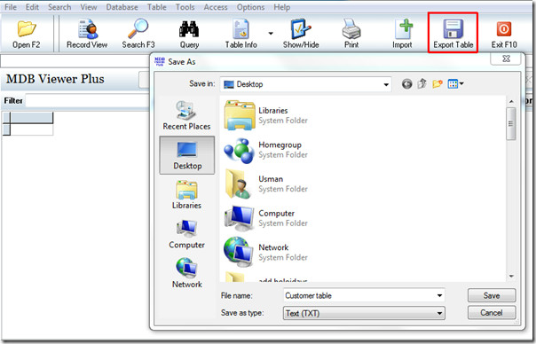Select Desktop in places sidebar
This screenshot has width=536, height=344.
[x=187, y=155]
